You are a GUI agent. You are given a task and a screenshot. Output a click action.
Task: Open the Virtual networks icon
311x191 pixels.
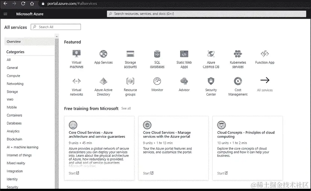(76, 81)
